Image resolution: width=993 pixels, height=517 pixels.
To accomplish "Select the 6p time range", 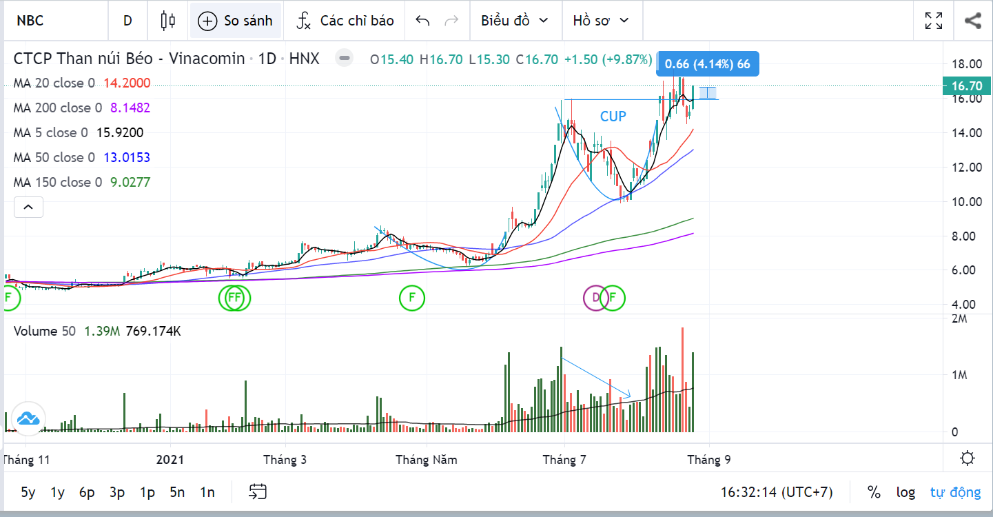I will 87,492.
